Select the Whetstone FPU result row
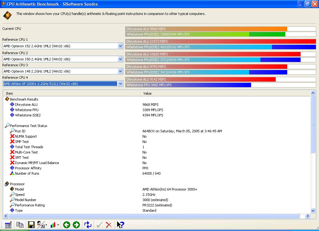This screenshot has height=231, width=319. click(157, 110)
